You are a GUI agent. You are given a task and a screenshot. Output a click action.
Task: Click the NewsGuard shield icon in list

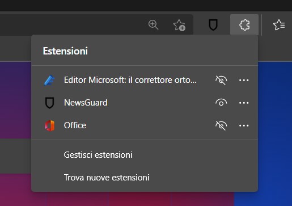point(49,103)
